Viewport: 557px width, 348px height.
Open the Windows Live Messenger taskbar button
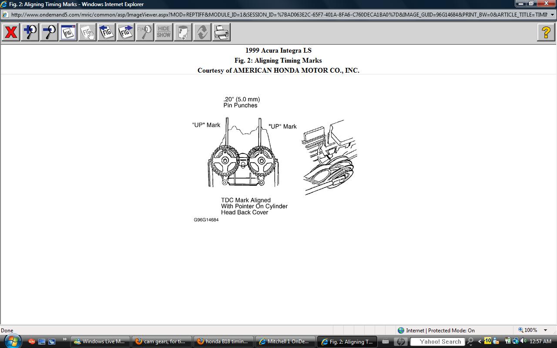click(100, 341)
